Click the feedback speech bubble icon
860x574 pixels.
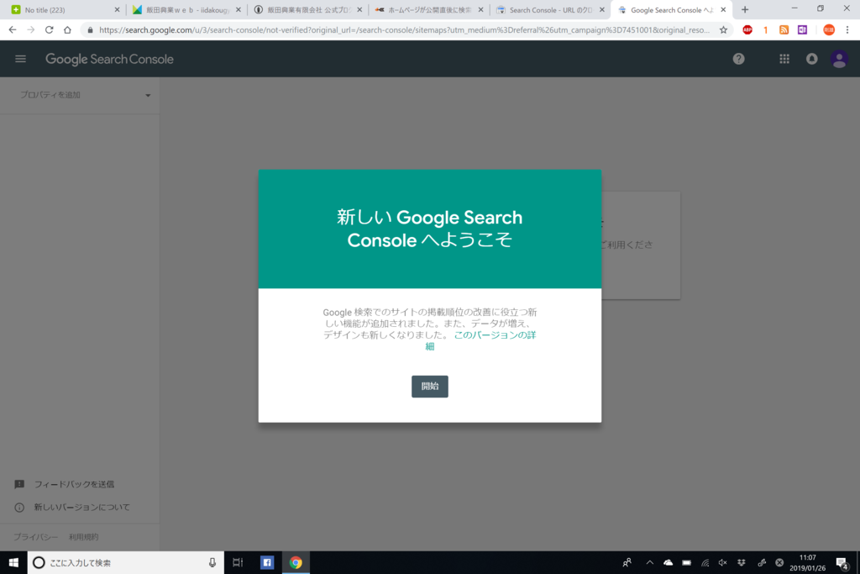19,484
